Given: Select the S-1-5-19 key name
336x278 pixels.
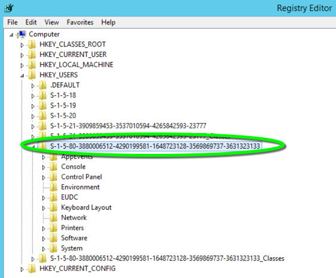Looking at the screenshot, I should (63, 106).
